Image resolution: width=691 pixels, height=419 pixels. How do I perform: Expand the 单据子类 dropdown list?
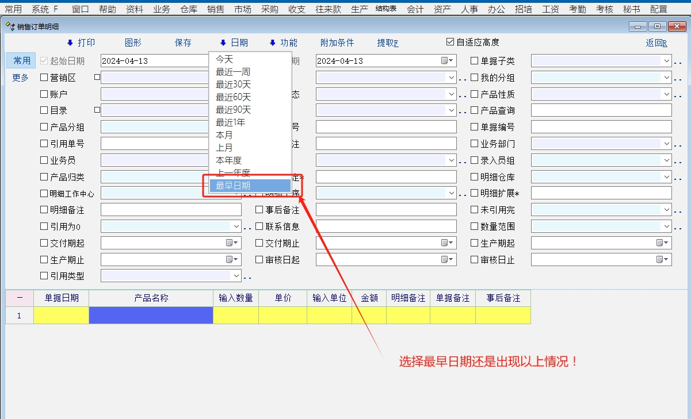tap(666, 61)
